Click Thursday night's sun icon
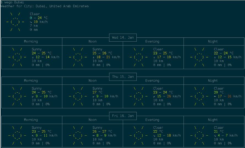The height and width of the screenshot is (148, 245). pyautogui.click(x=199, y=96)
